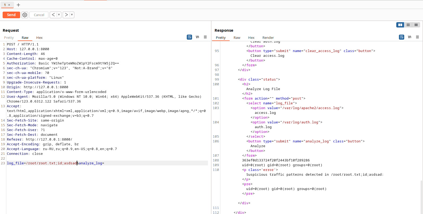The width and height of the screenshot is (423, 214).
Task: Open the forward history dropdown arrow
Action: click(72, 15)
